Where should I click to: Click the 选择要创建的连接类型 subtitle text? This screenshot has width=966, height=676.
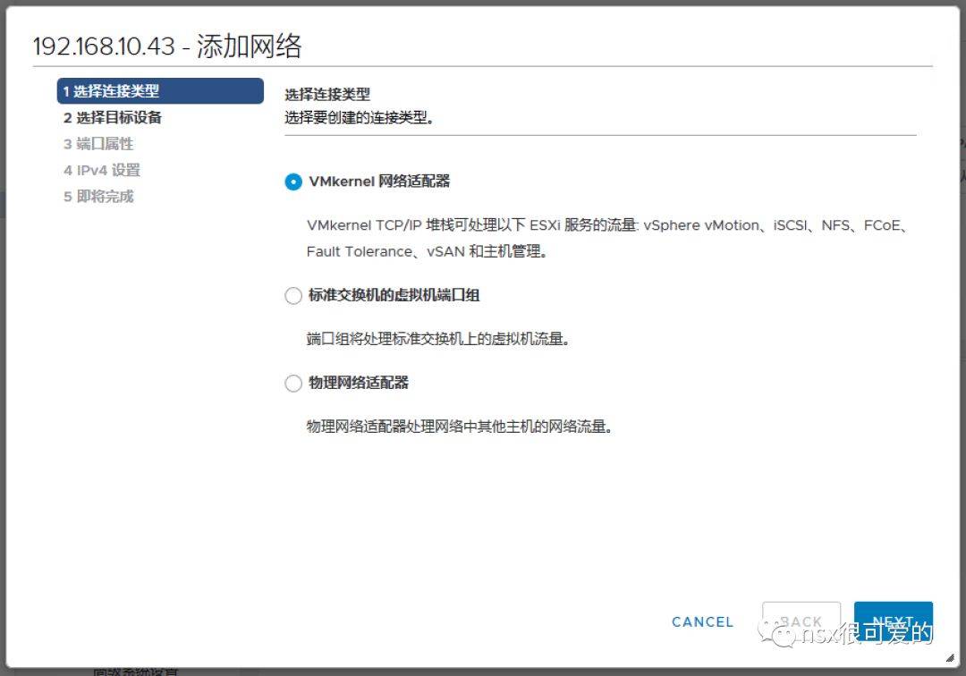pos(359,117)
